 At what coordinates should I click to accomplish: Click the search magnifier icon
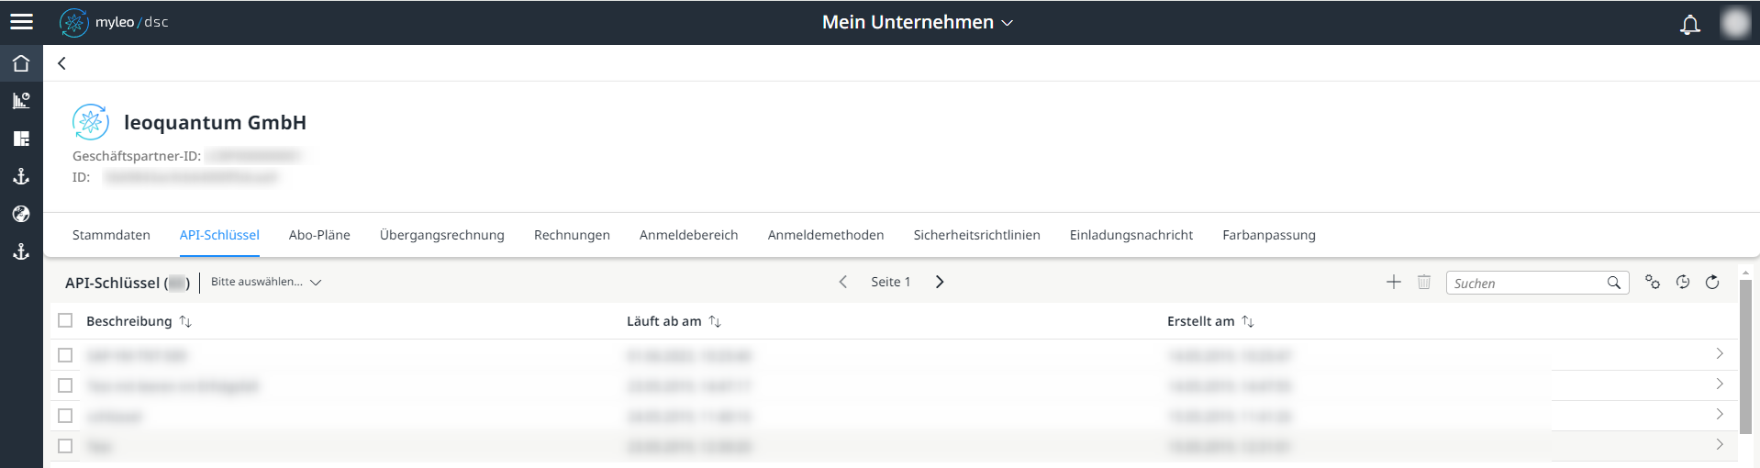coord(1613,283)
